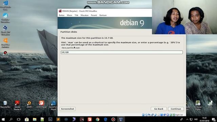Screen dimensions: 217x122
Task: Click the VirtualBox taskbar button
Action: [x=121, y=119]
